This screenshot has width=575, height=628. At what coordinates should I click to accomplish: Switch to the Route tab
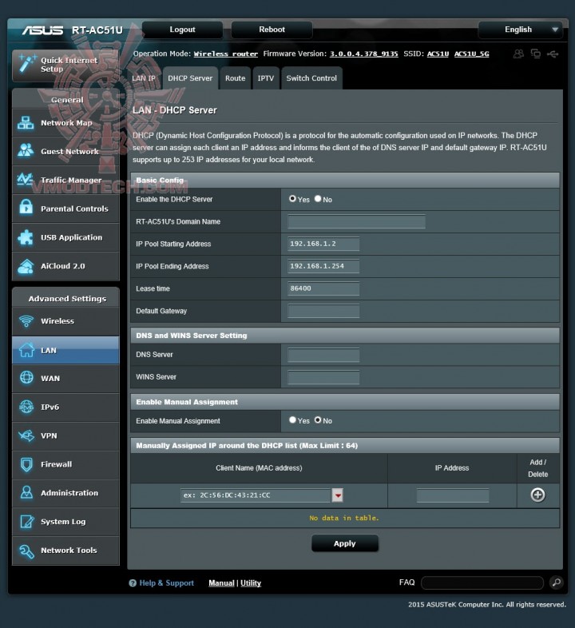click(235, 78)
